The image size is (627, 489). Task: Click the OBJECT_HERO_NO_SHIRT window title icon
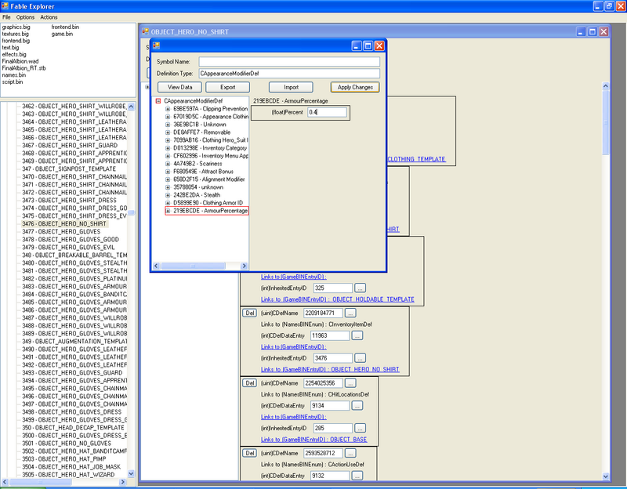point(146,31)
